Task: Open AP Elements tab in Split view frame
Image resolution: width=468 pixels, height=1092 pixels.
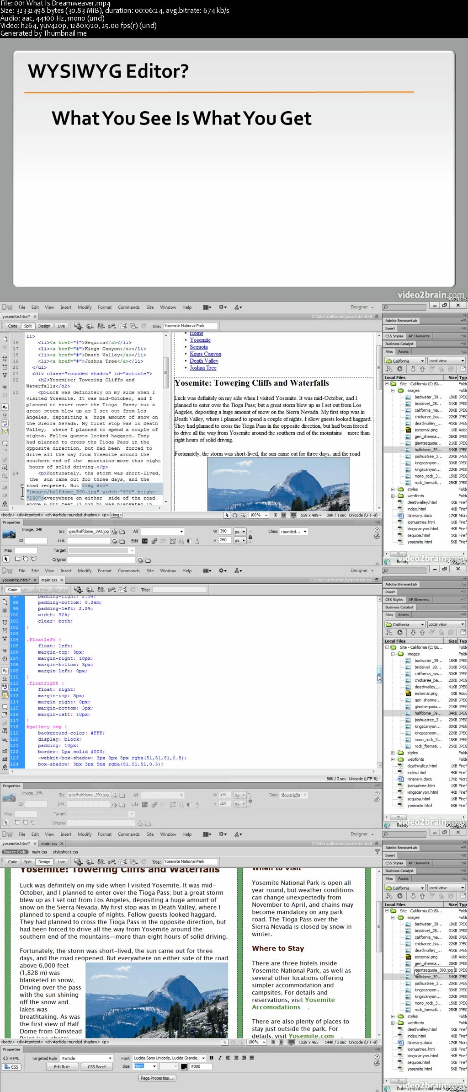Action: click(x=419, y=336)
